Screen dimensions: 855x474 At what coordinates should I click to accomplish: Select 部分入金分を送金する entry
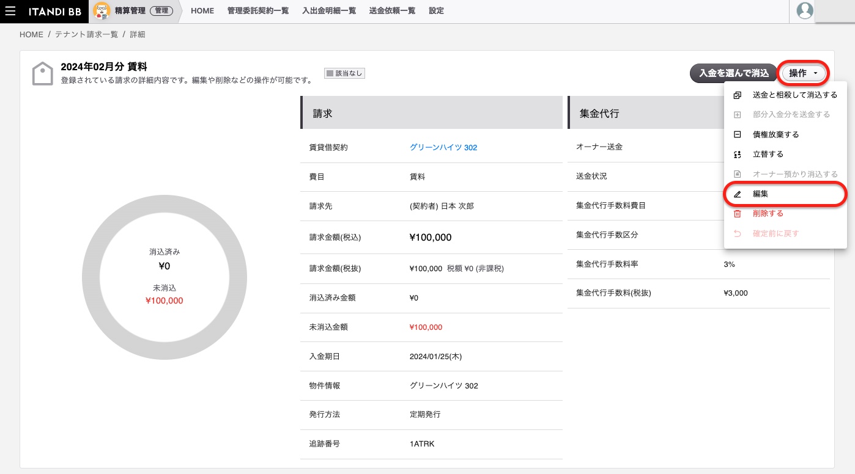click(785, 115)
